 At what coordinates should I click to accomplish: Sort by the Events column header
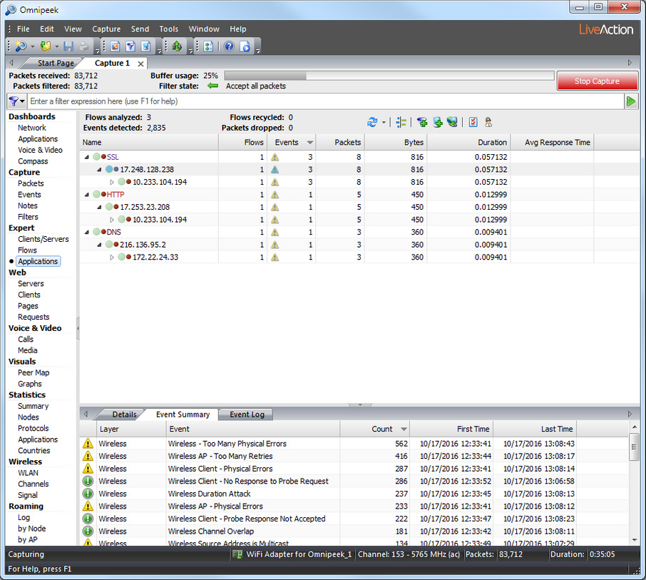[292, 142]
